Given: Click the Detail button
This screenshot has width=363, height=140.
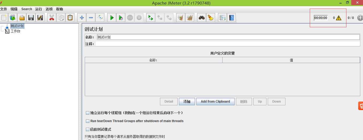Looking at the screenshot, I should point(169,102).
